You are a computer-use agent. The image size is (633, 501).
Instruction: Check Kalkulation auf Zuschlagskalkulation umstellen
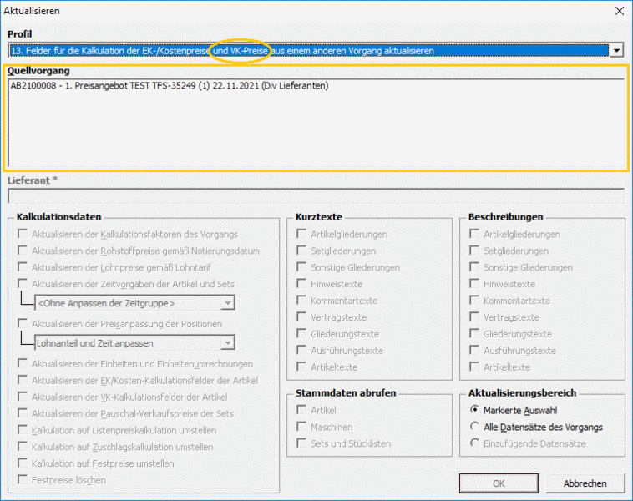point(23,447)
